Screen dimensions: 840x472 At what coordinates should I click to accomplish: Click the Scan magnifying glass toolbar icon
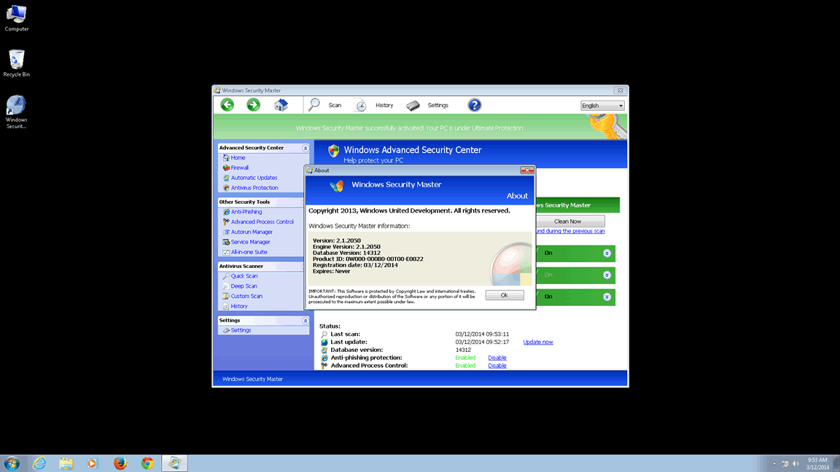tap(314, 105)
